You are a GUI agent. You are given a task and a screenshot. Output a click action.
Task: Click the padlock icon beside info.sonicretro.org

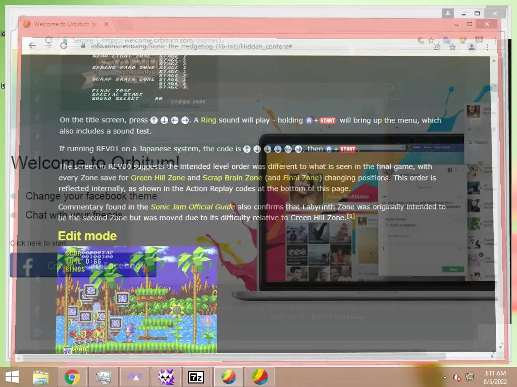pyautogui.click(x=83, y=46)
